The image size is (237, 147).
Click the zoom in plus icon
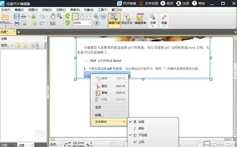97,23
